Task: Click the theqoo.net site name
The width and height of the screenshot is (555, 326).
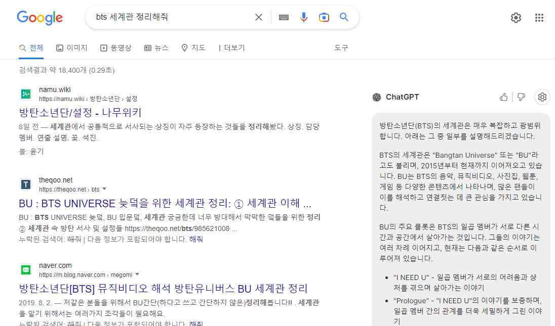Action: [56, 180]
